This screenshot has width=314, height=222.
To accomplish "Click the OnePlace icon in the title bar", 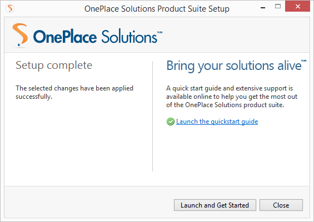I will [x=10, y=8].
